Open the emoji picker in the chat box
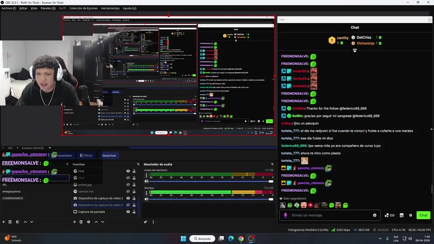The height and width of the screenshot is (244, 434). pos(375,215)
